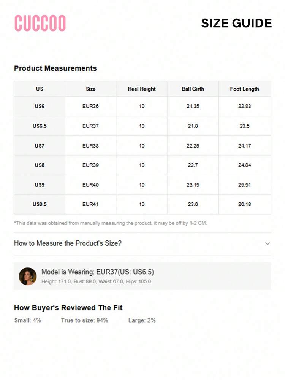
Task: Select the Foot Length column header
Action: coord(244,89)
